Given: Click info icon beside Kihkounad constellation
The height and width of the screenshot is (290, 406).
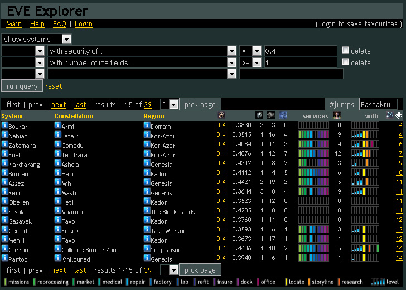Looking at the screenshot, I should point(58,258).
